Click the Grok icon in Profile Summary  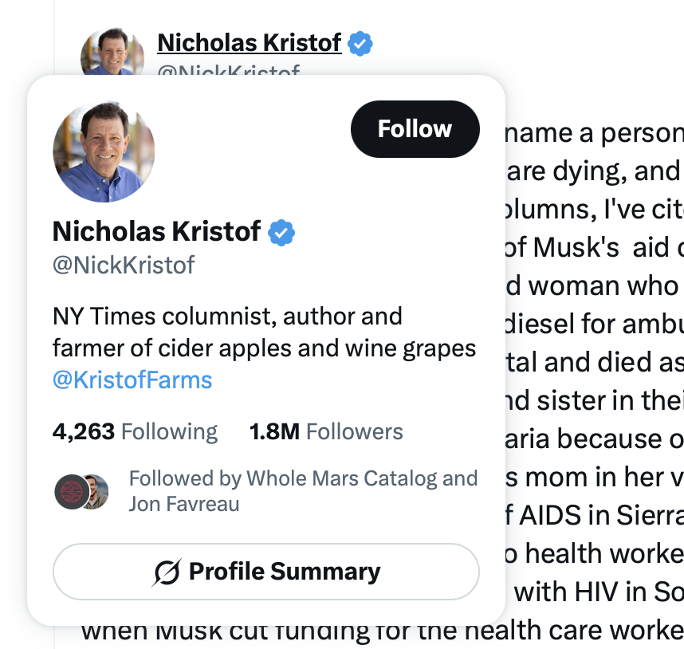(167, 572)
